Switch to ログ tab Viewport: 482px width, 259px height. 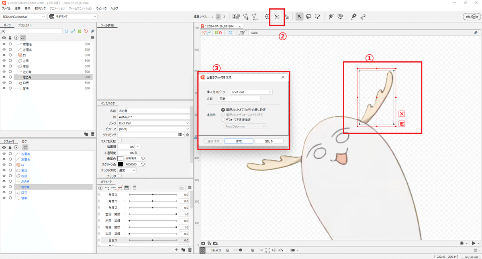pos(24,141)
